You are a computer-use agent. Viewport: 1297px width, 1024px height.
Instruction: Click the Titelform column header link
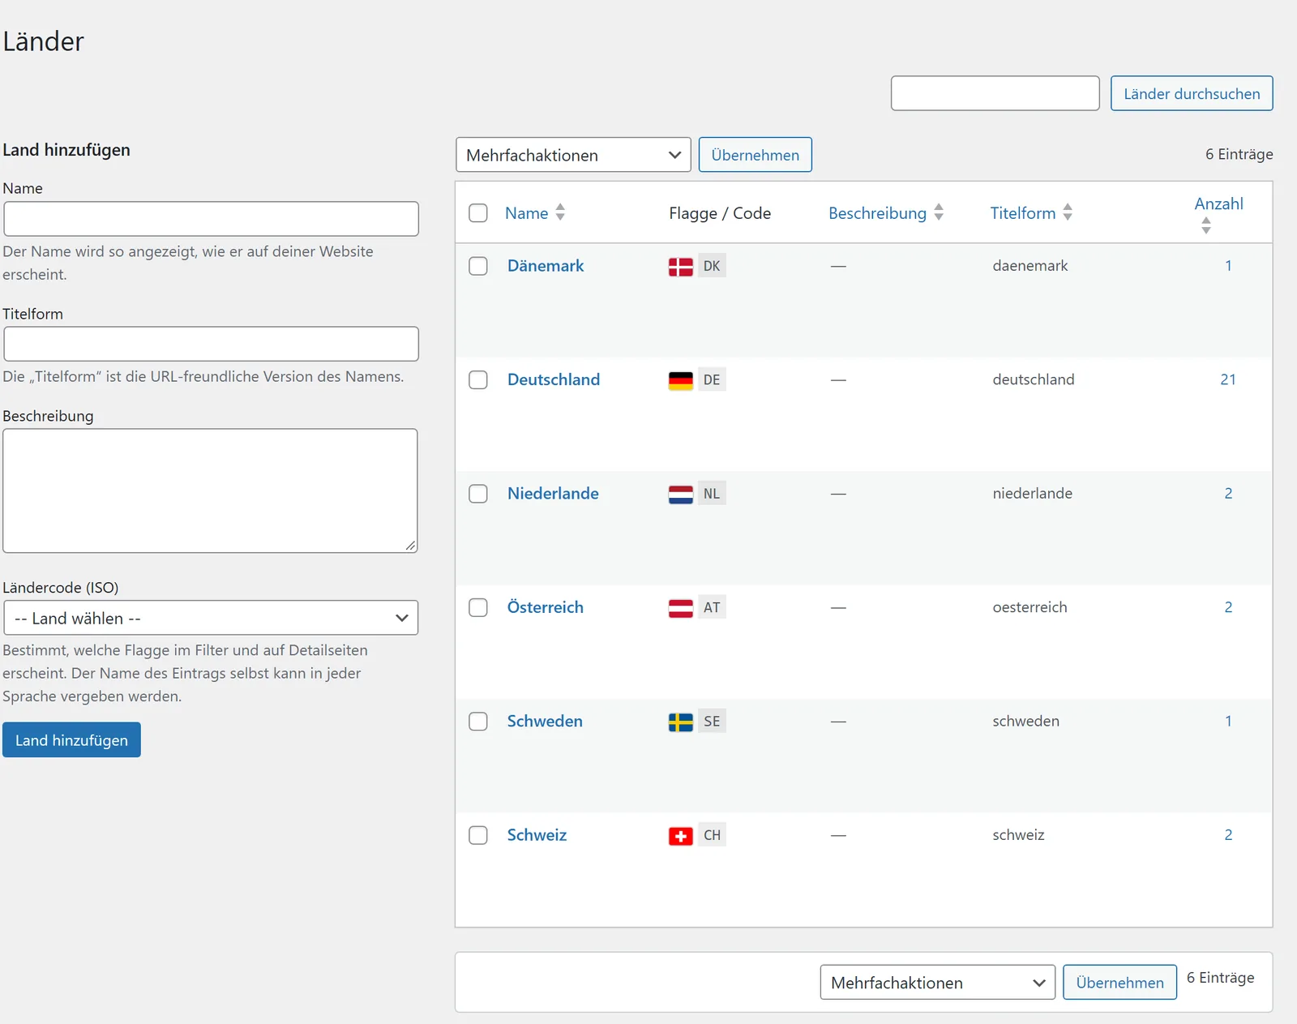1023,213
